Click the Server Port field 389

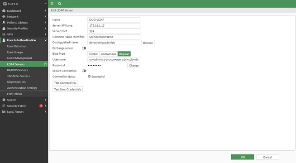(114, 31)
